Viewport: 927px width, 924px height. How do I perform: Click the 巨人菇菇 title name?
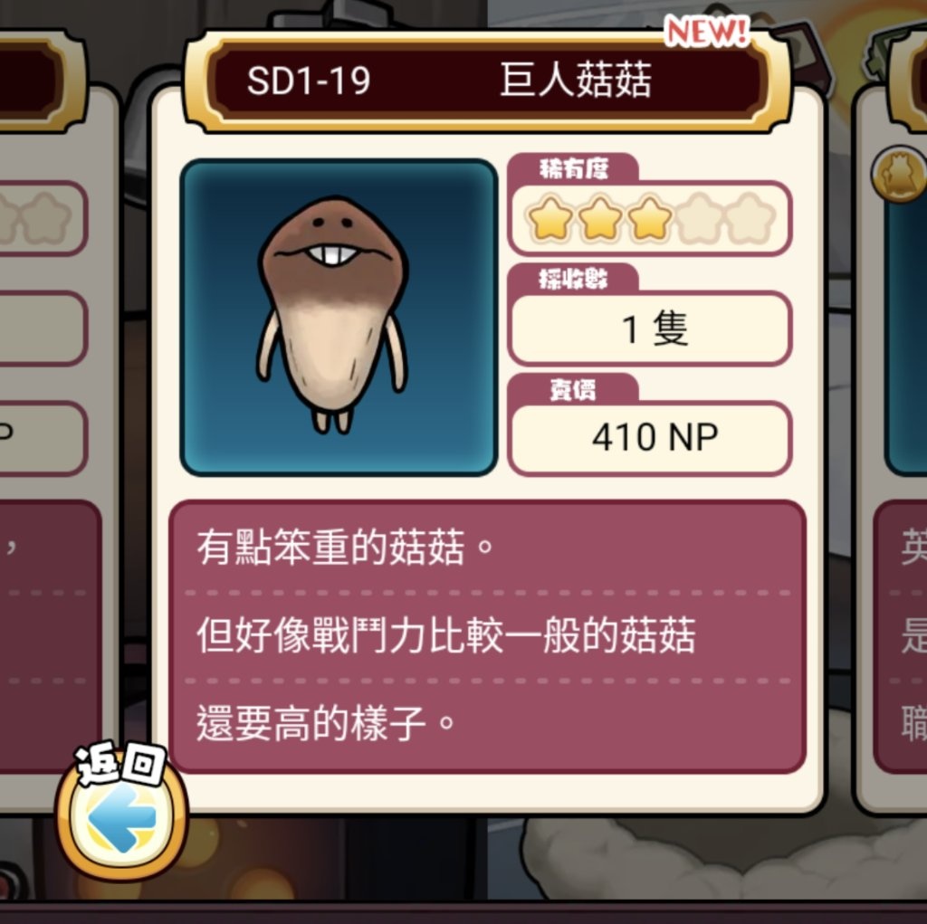575,80
